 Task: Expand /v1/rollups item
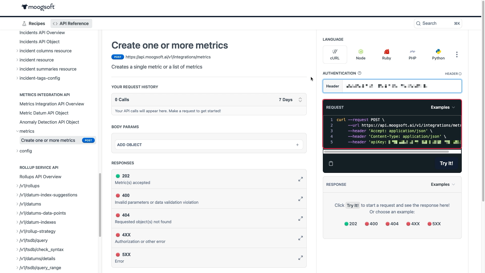[17, 186]
